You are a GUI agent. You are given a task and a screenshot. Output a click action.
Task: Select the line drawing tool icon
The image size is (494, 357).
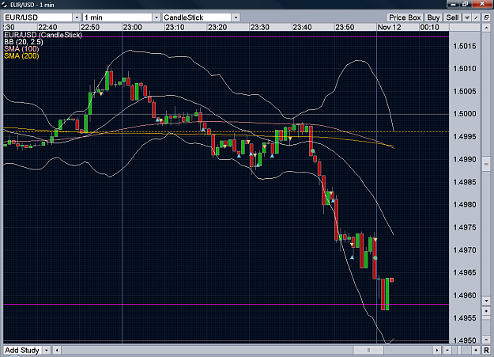(x=477, y=17)
